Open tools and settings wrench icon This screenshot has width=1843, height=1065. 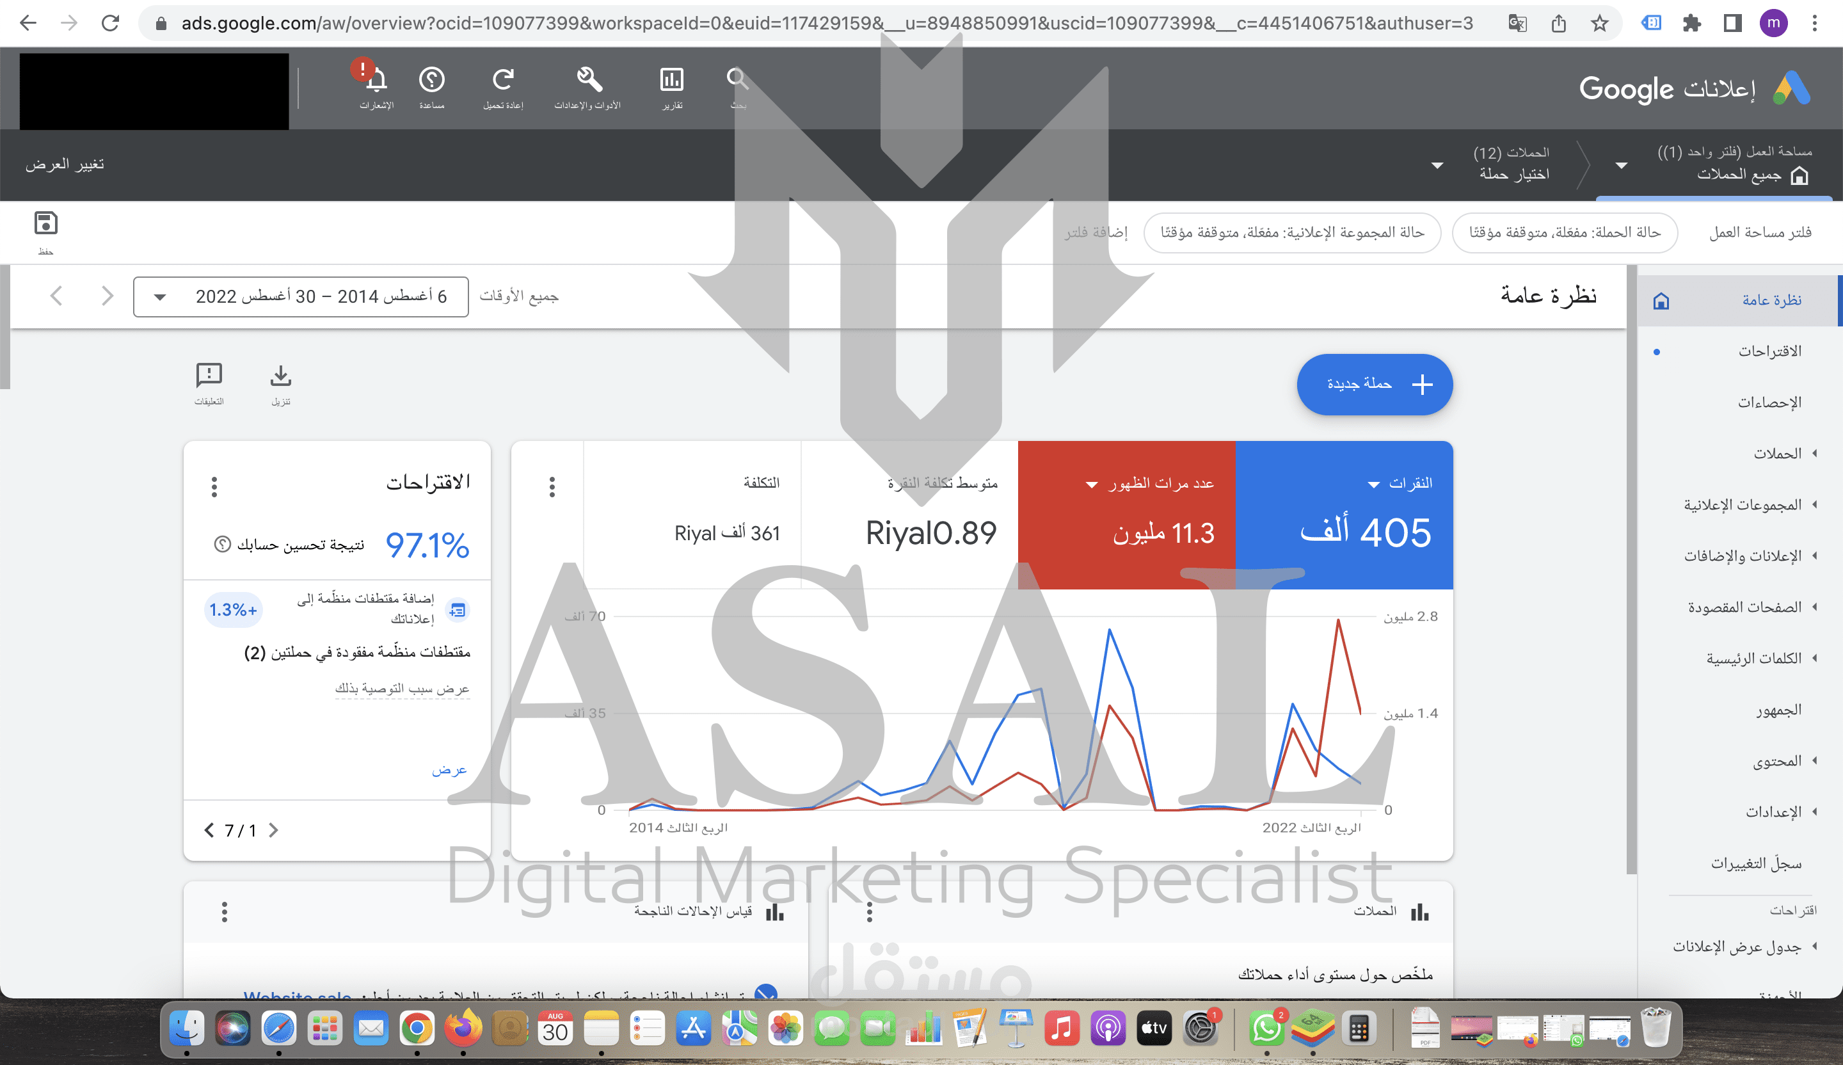(588, 79)
